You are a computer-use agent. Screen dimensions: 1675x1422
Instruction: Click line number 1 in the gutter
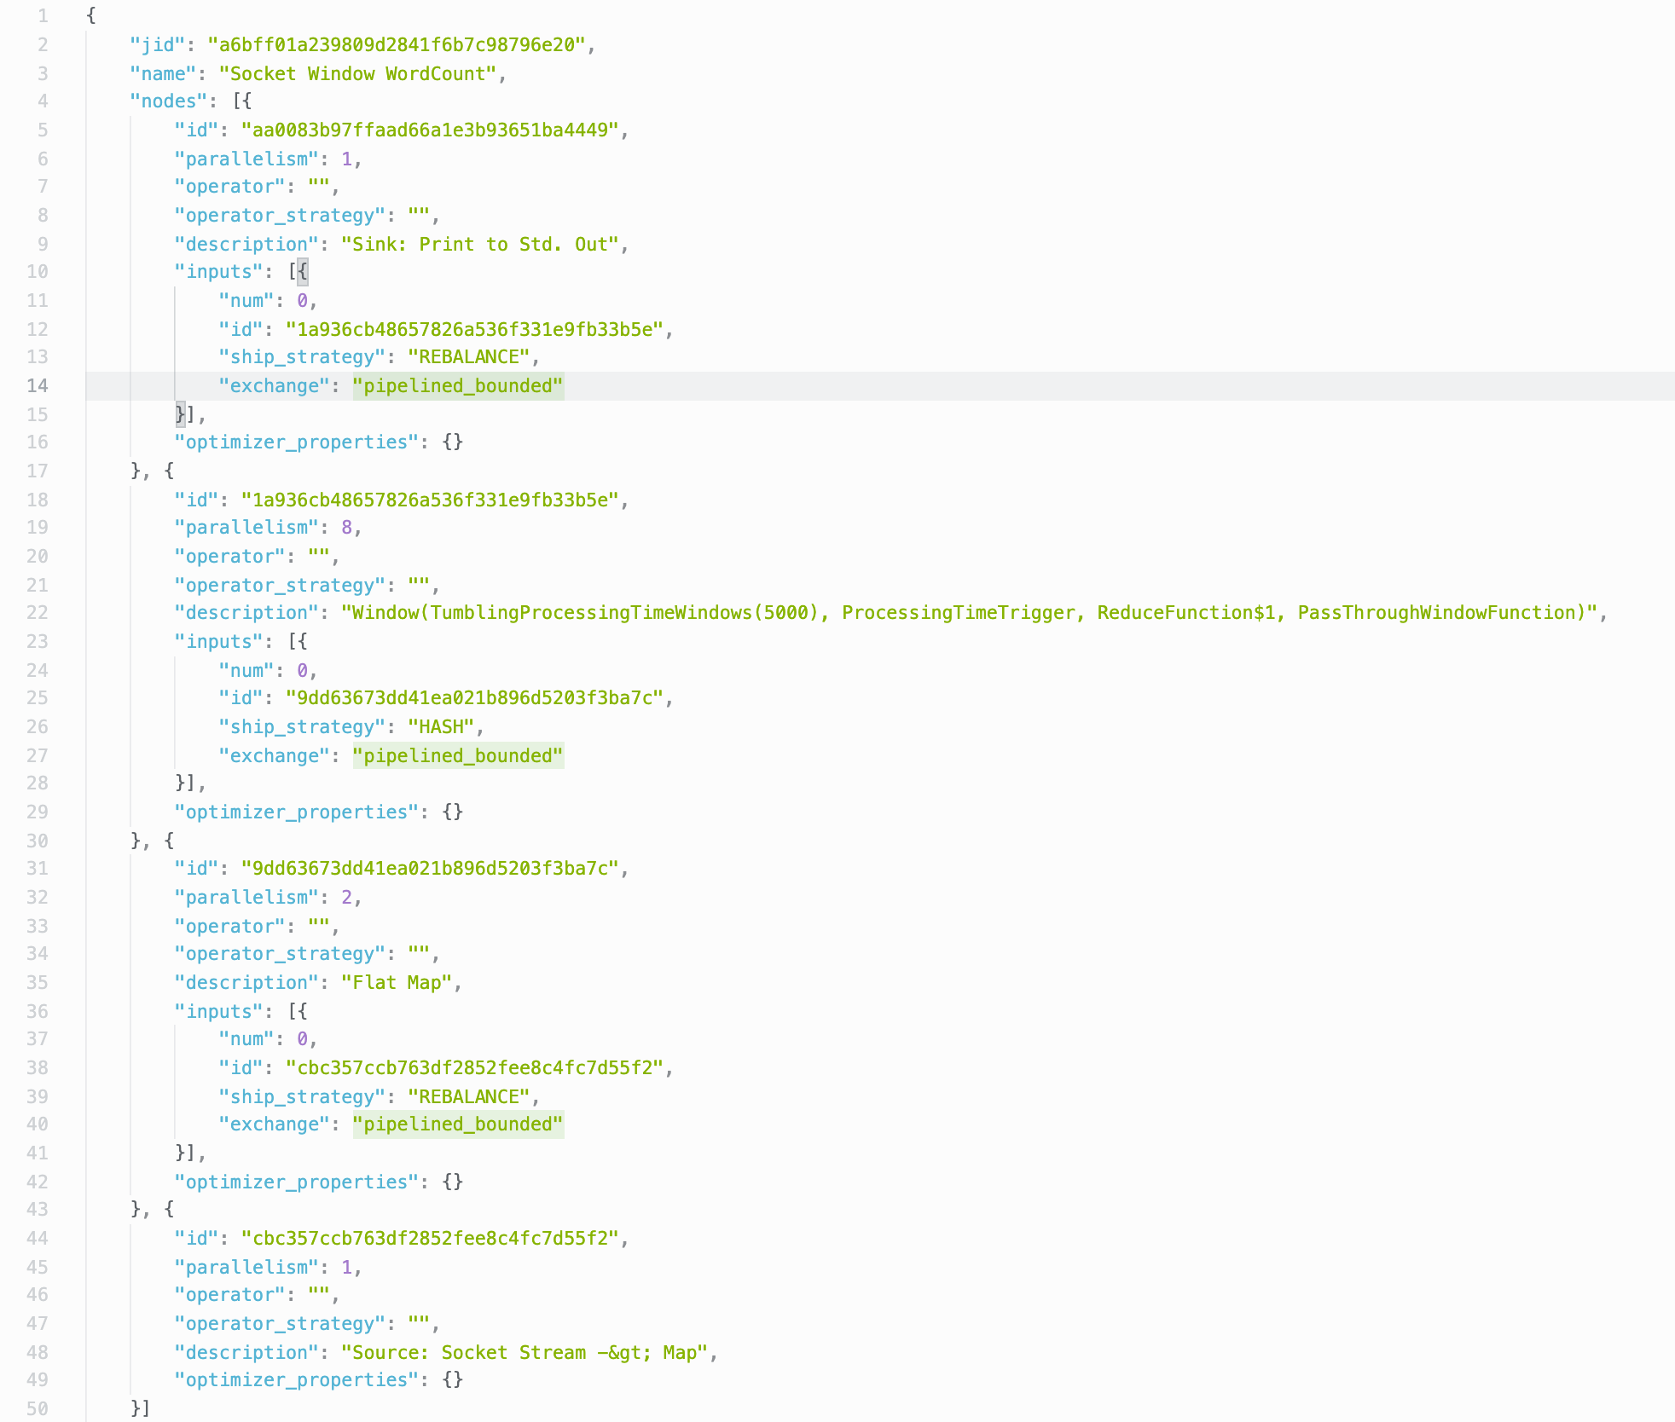pos(43,16)
